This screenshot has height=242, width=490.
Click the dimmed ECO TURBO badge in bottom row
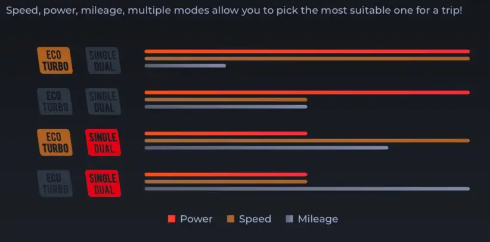(x=55, y=183)
